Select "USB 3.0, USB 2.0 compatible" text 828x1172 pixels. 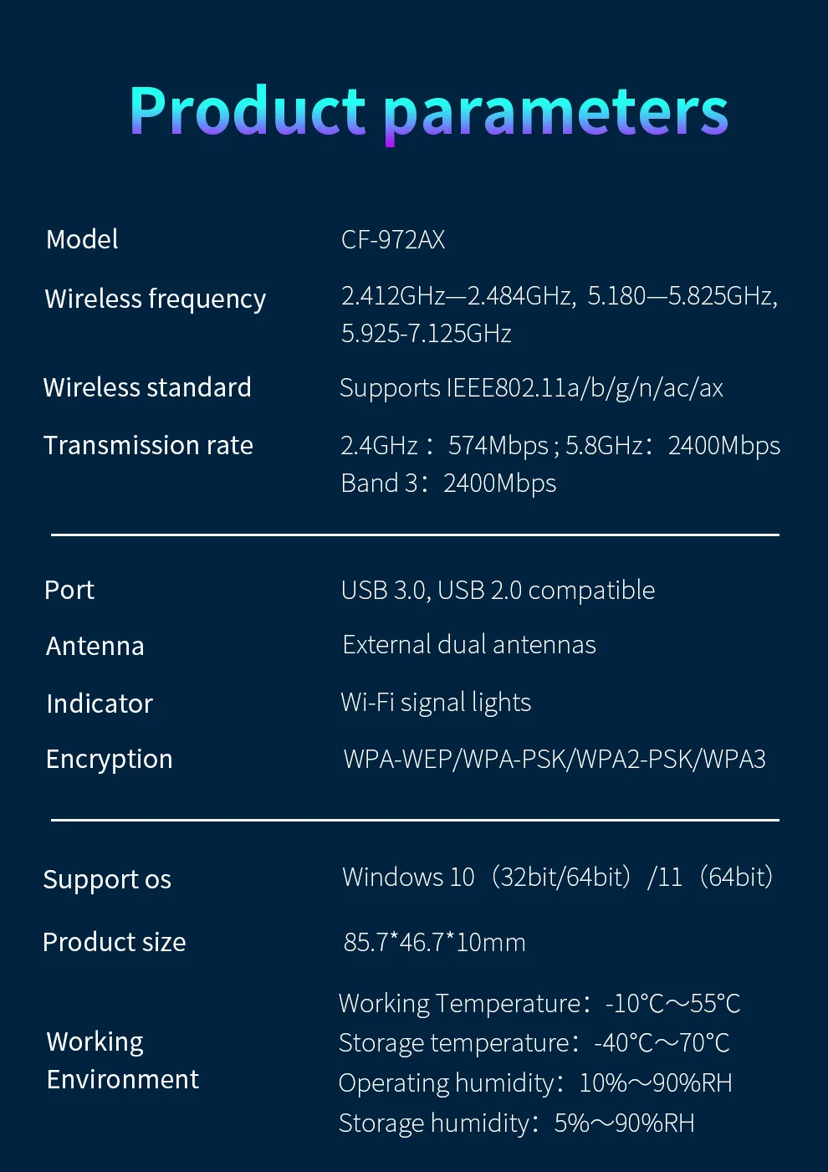(498, 590)
